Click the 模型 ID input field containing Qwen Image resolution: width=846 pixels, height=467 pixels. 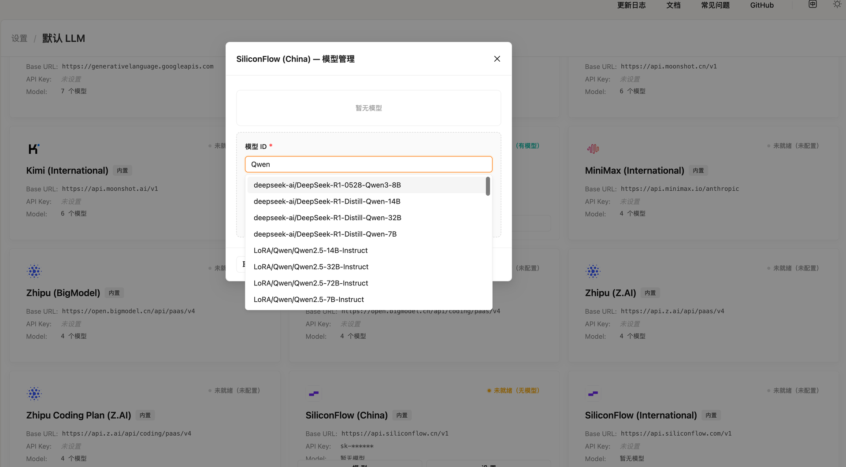[368, 164]
